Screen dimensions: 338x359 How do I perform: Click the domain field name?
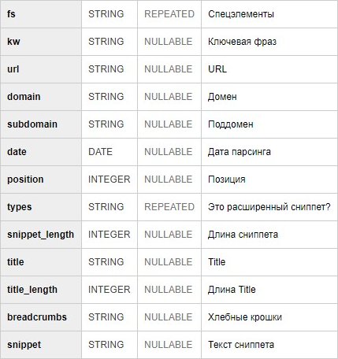click(24, 97)
